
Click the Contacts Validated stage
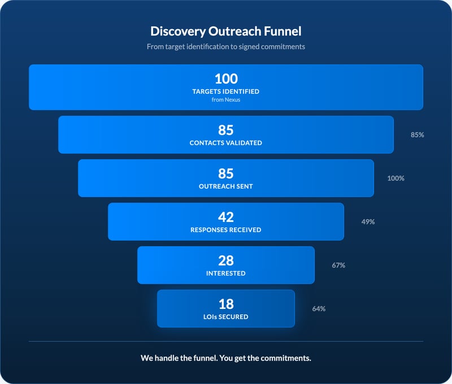226,134
